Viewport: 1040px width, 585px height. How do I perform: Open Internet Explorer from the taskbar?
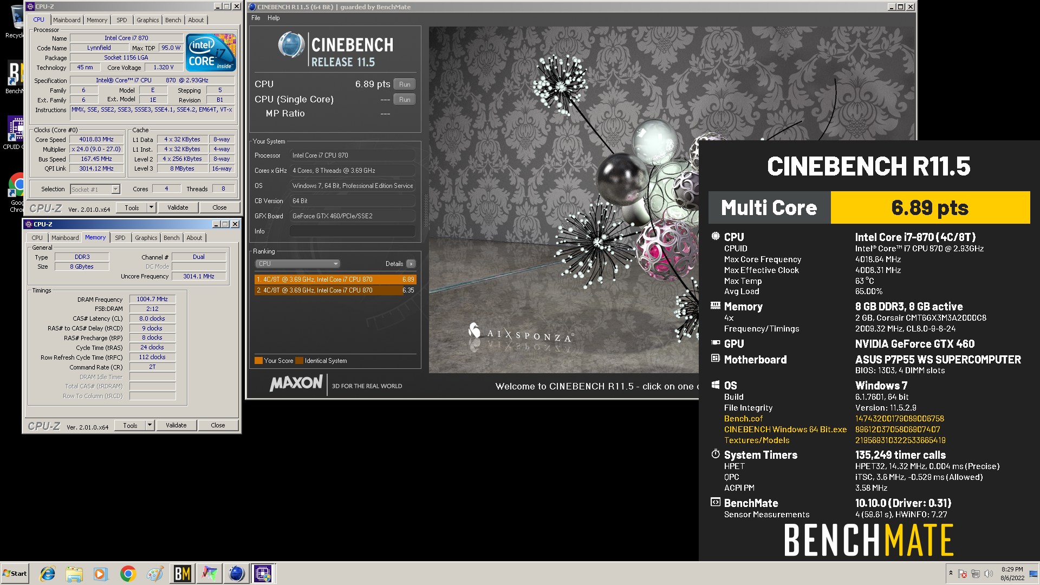pos(48,574)
